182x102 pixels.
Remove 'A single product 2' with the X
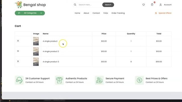[18, 51]
